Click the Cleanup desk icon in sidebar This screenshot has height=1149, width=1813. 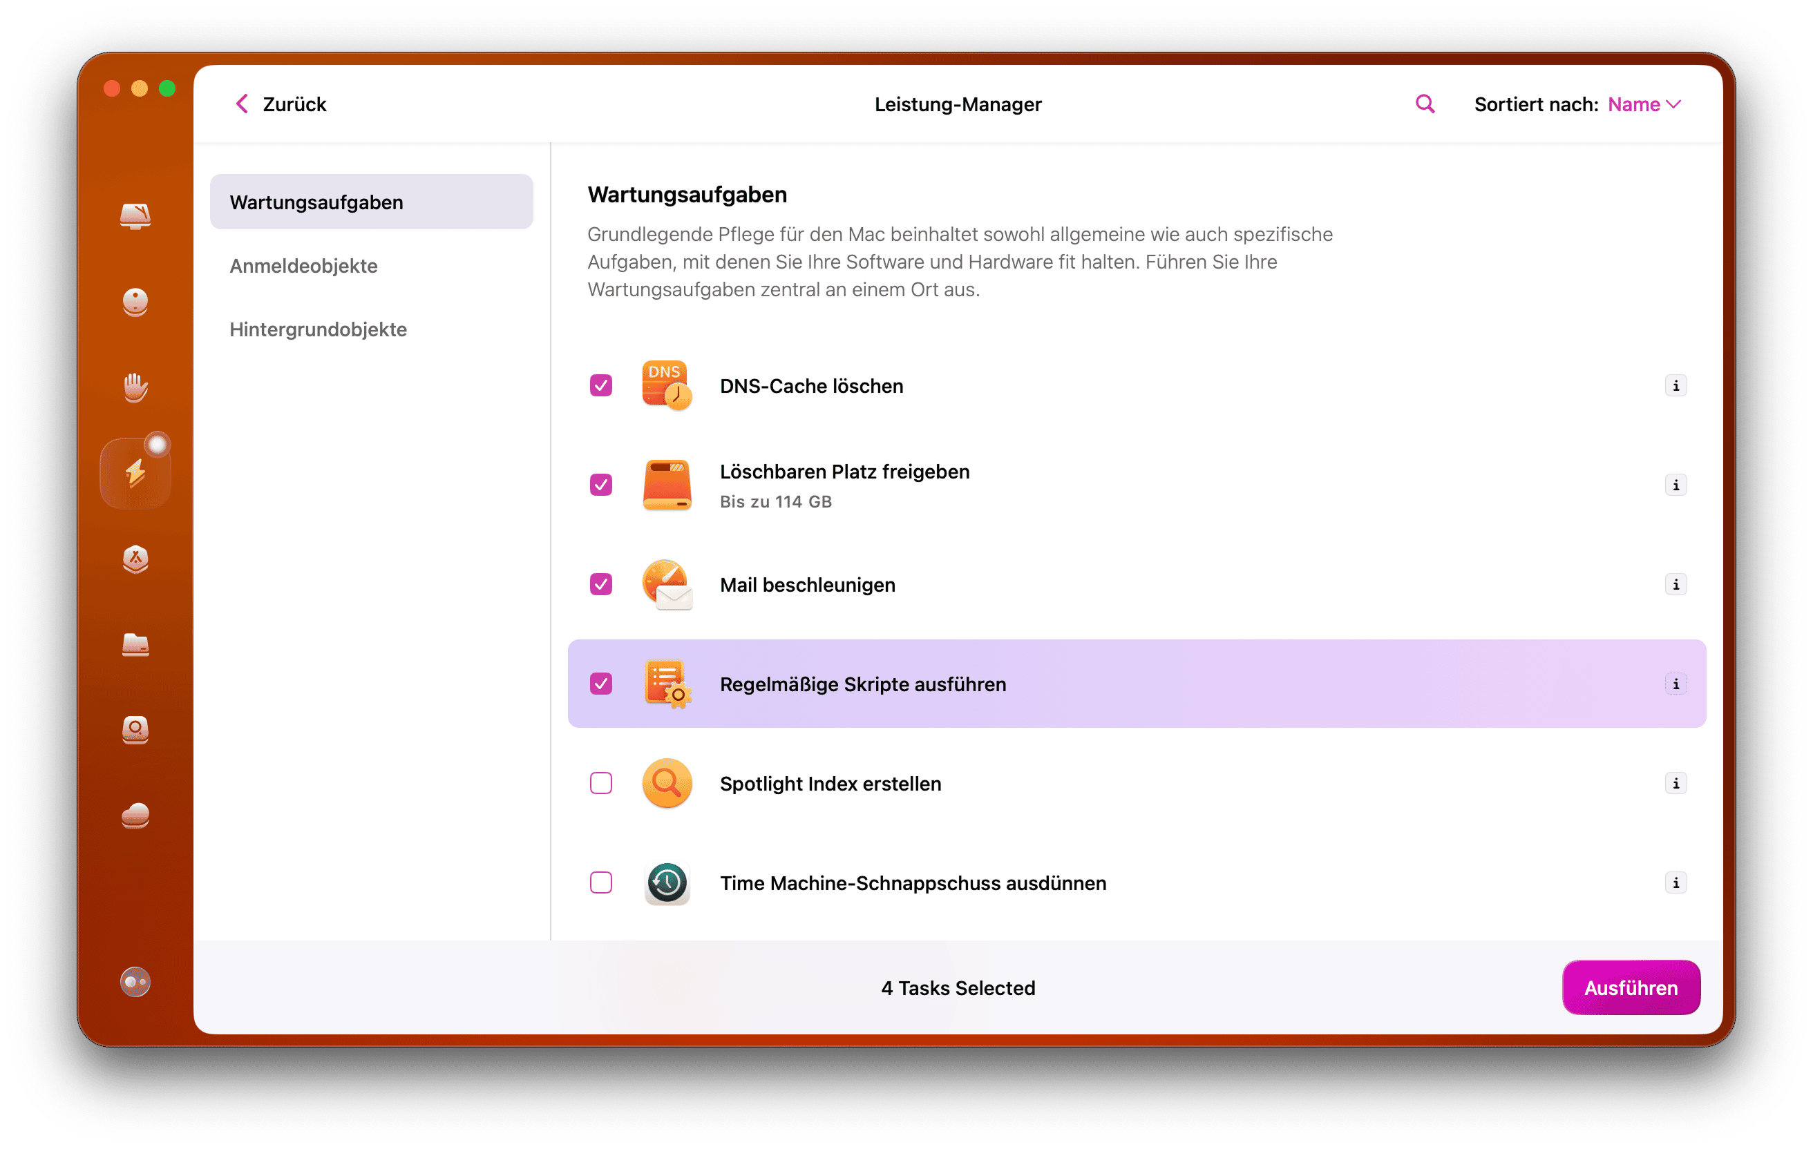pyautogui.click(x=135, y=217)
